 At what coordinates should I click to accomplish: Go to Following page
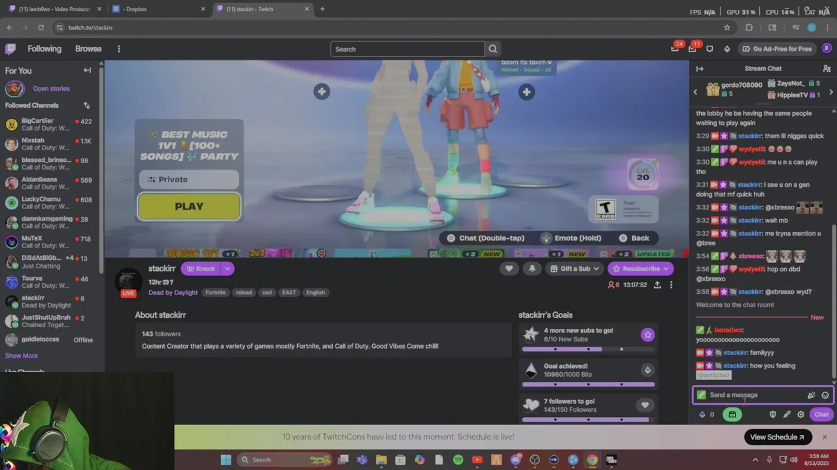(x=44, y=49)
